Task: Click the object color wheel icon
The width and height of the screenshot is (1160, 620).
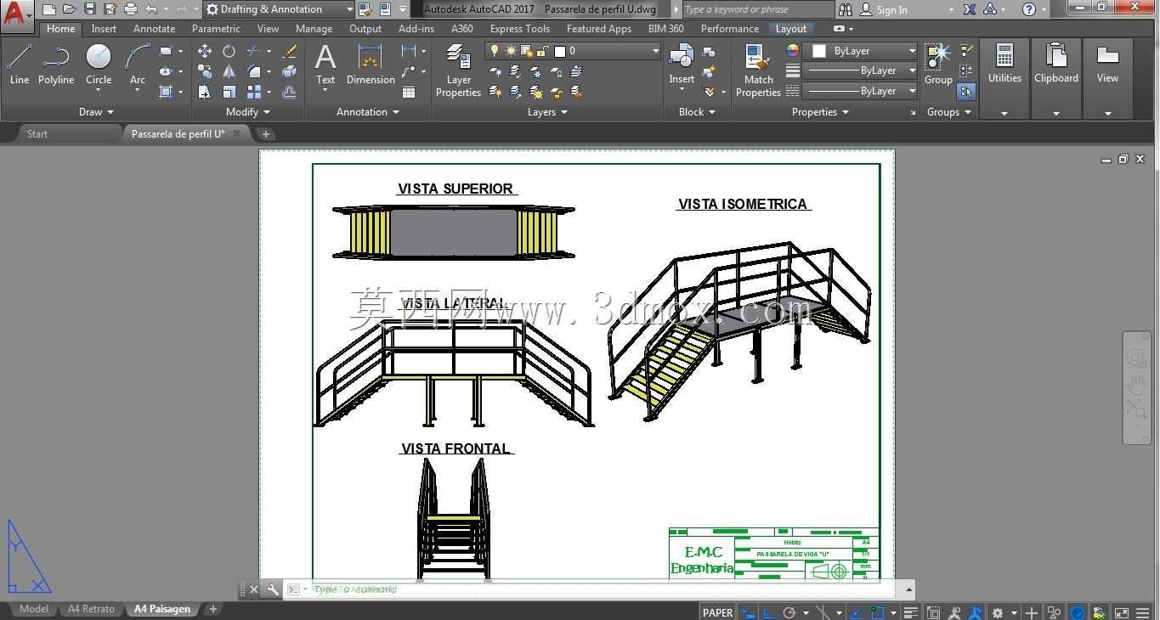Action: coord(792,51)
